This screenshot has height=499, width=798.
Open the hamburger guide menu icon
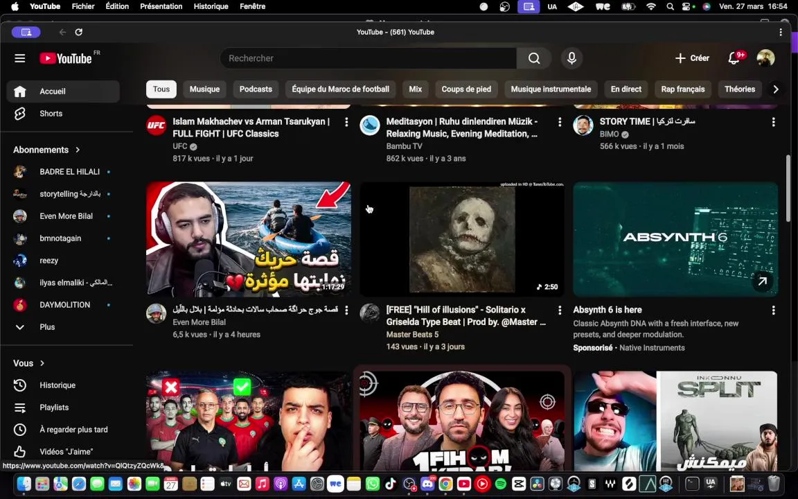pyautogui.click(x=20, y=58)
